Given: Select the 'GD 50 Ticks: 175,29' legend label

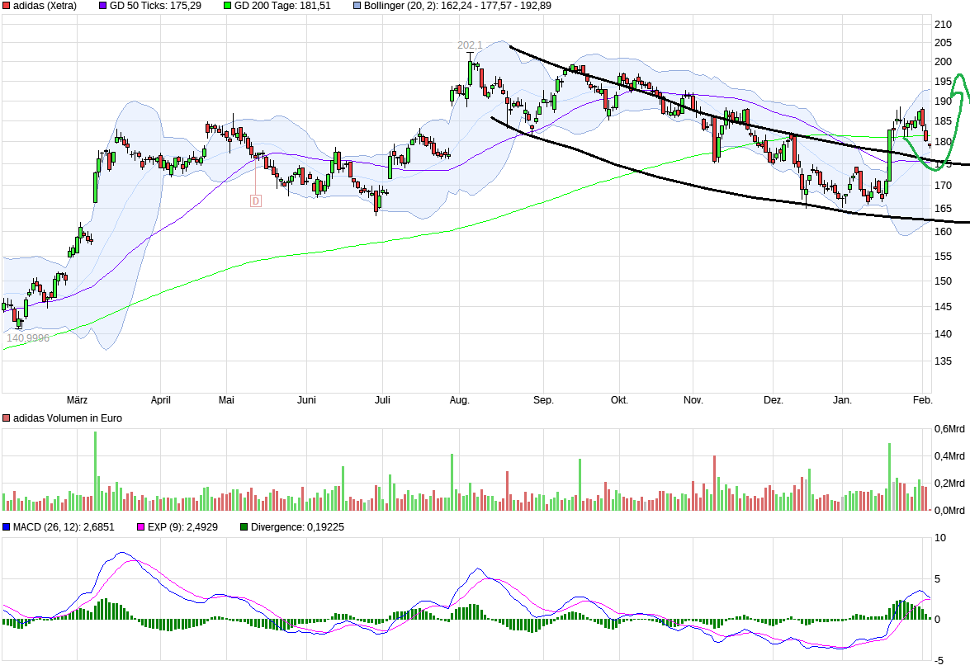Looking at the screenshot, I should tap(155, 6).
